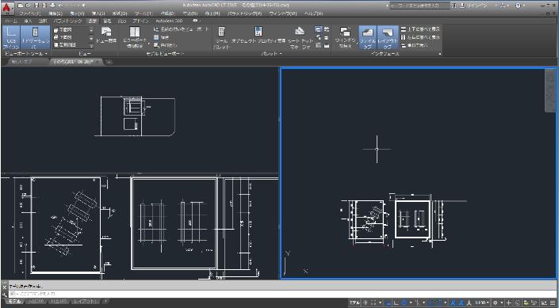This screenshot has width=559, height=308.
Task: Click the Open folder icon in quick access toolbar
Action: point(28,6)
